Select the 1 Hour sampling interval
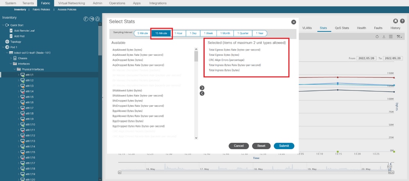This screenshot has height=181, width=409. tap(179, 33)
